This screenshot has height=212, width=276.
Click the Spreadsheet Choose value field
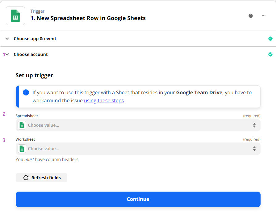pyautogui.click(x=138, y=125)
